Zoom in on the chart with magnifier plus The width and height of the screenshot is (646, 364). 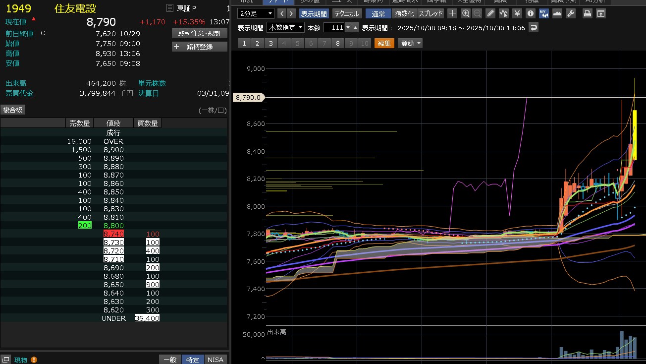pos(465,13)
